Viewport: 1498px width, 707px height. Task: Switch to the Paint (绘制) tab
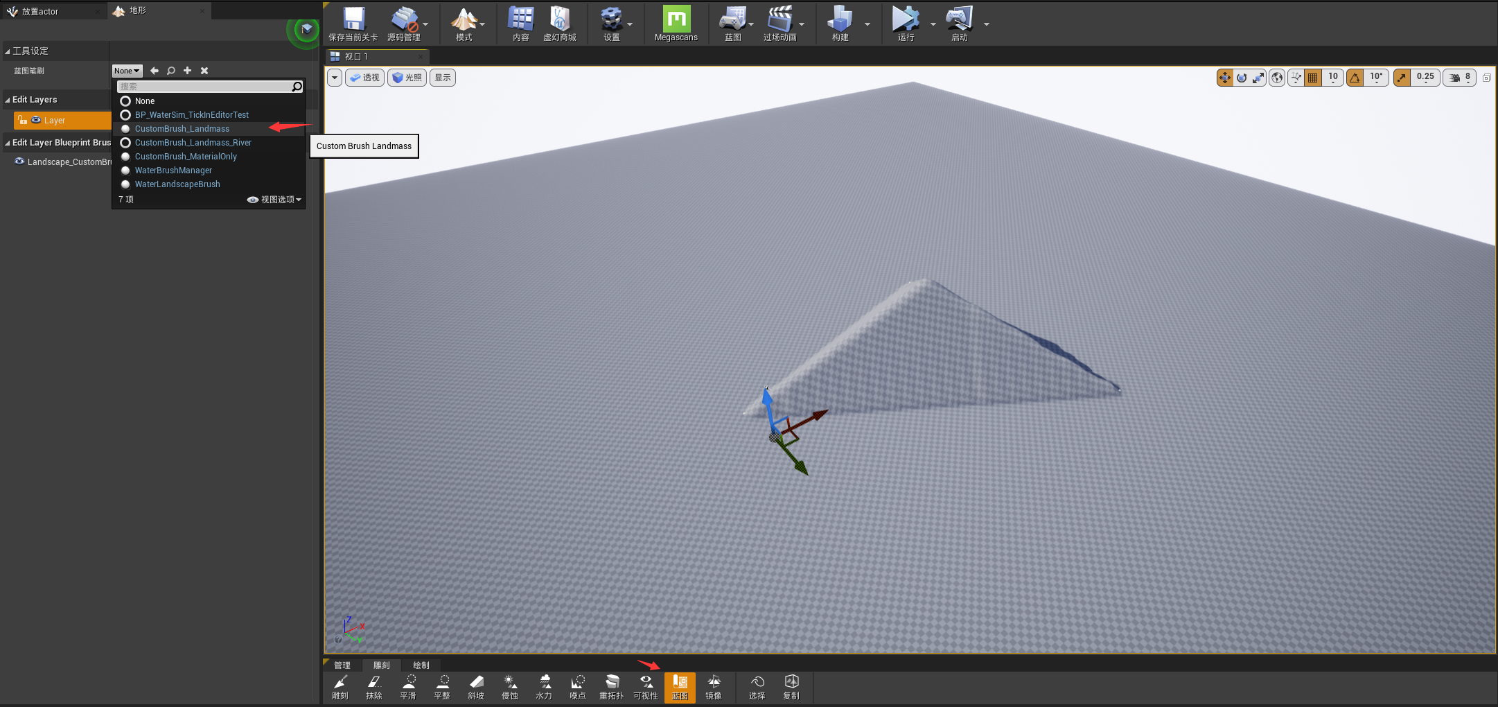pyautogui.click(x=421, y=665)
